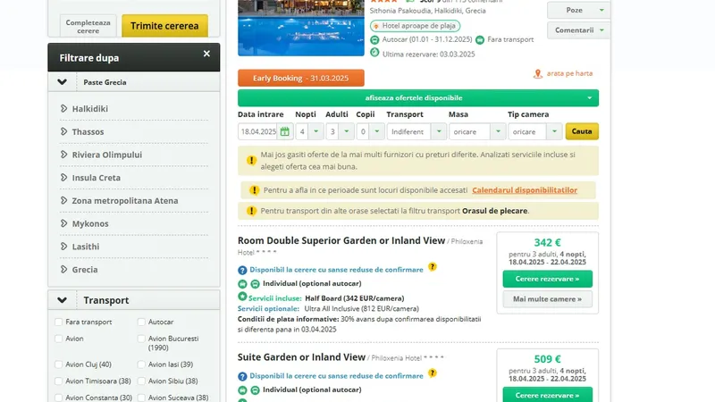Screen dimensions: 715x402
Task: Open the Comentarii dropdown button
Action: [578, 30]
